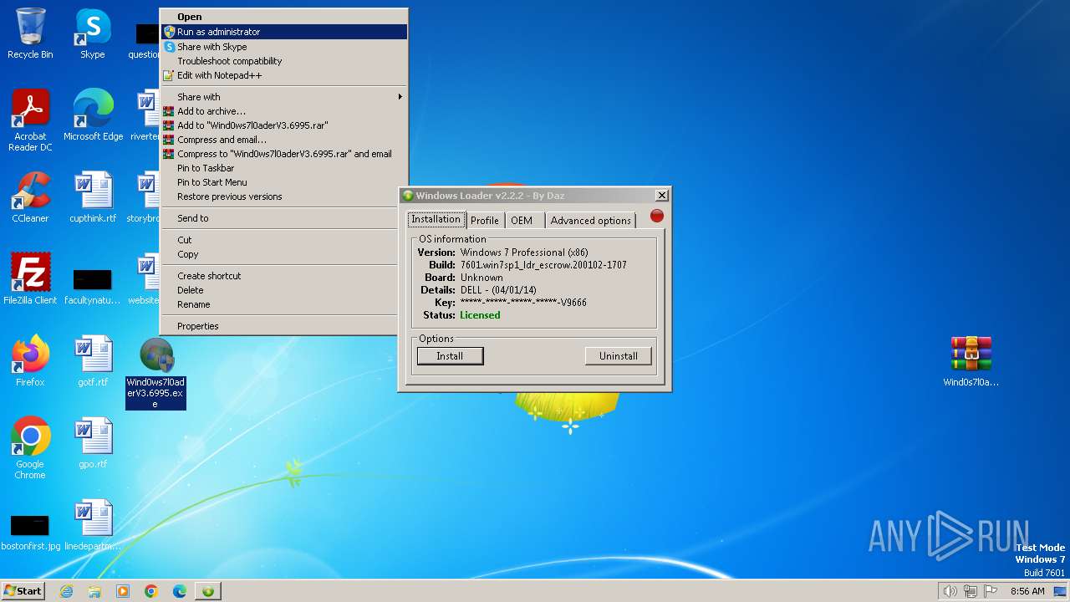1070x602 pixels.
Task: Select Create shortcut
Action: [x=284, y=276]
